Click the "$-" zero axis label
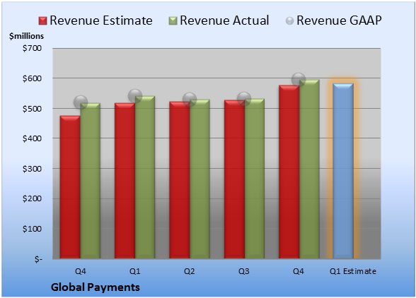Screen dimensions: 416x298 click(38, 259)
